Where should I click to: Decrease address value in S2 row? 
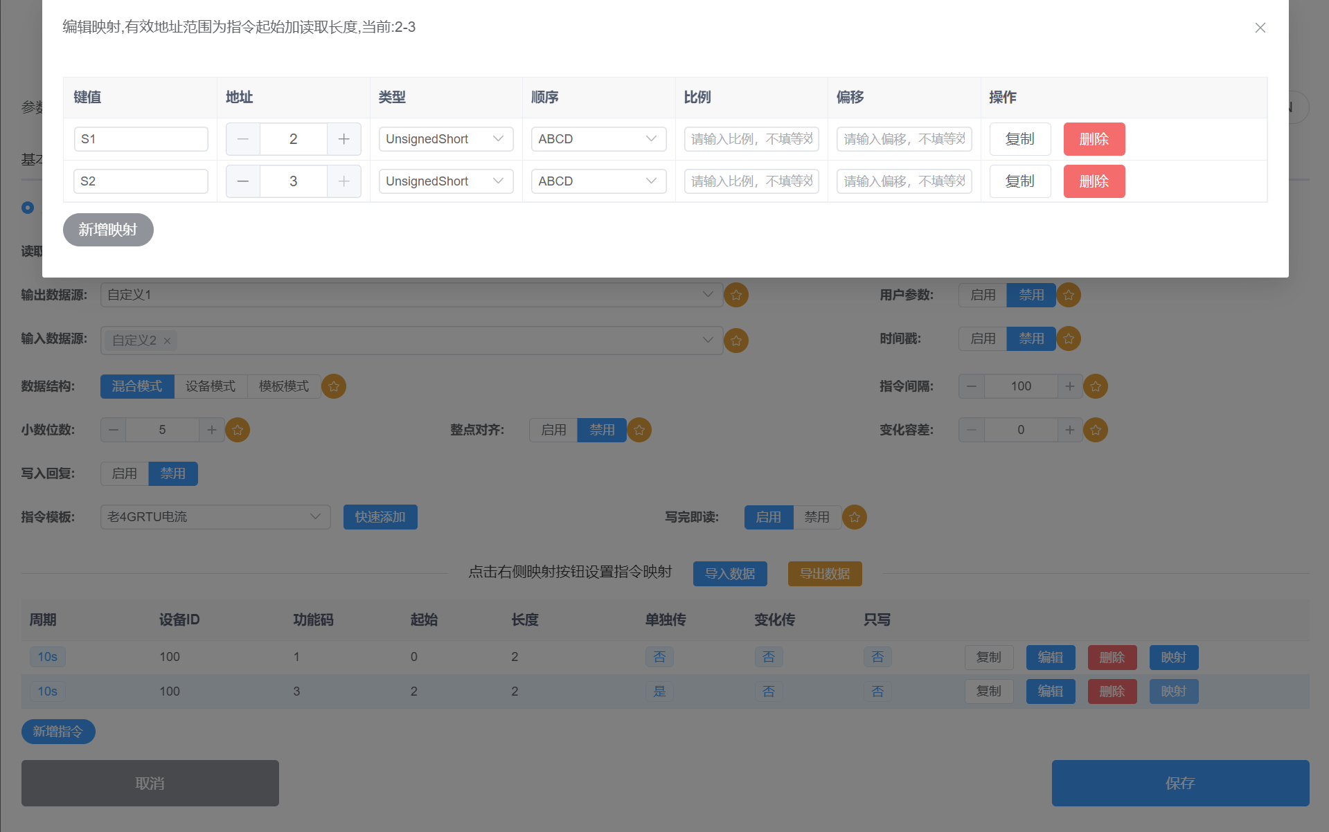click(243, 181)
